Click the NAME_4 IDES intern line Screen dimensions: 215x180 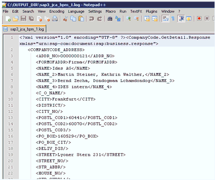pos(74,87)
